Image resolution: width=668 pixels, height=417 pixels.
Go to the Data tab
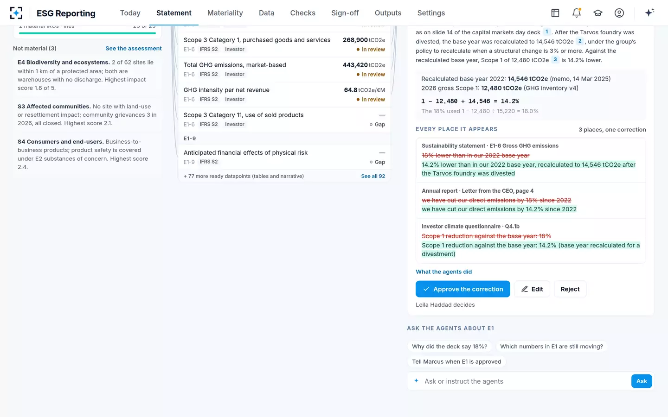click(266, 13)
